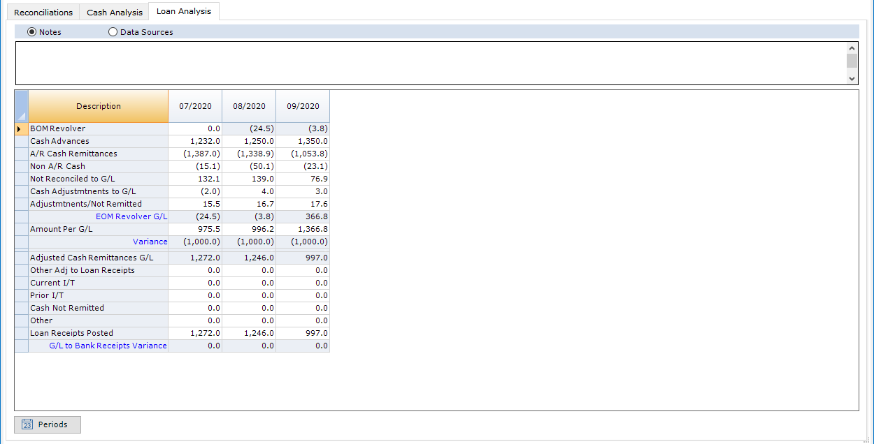Click the calendar icon on Periods button
The width and height of the screenshot is (874, 444).
click(x=27, y=424)
